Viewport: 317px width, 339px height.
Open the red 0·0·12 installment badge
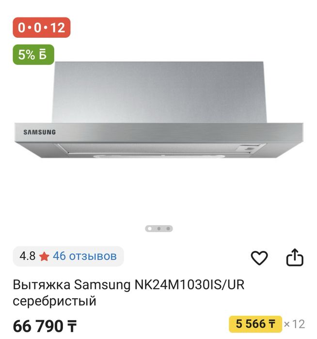(42, 28)
